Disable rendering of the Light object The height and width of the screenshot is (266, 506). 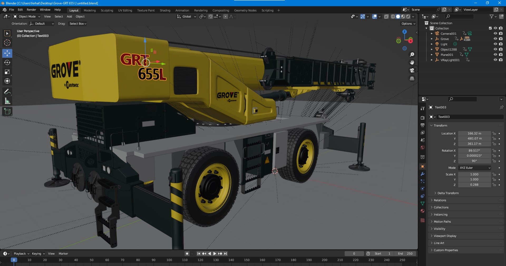pyautogui.click(x=501, y=44)
